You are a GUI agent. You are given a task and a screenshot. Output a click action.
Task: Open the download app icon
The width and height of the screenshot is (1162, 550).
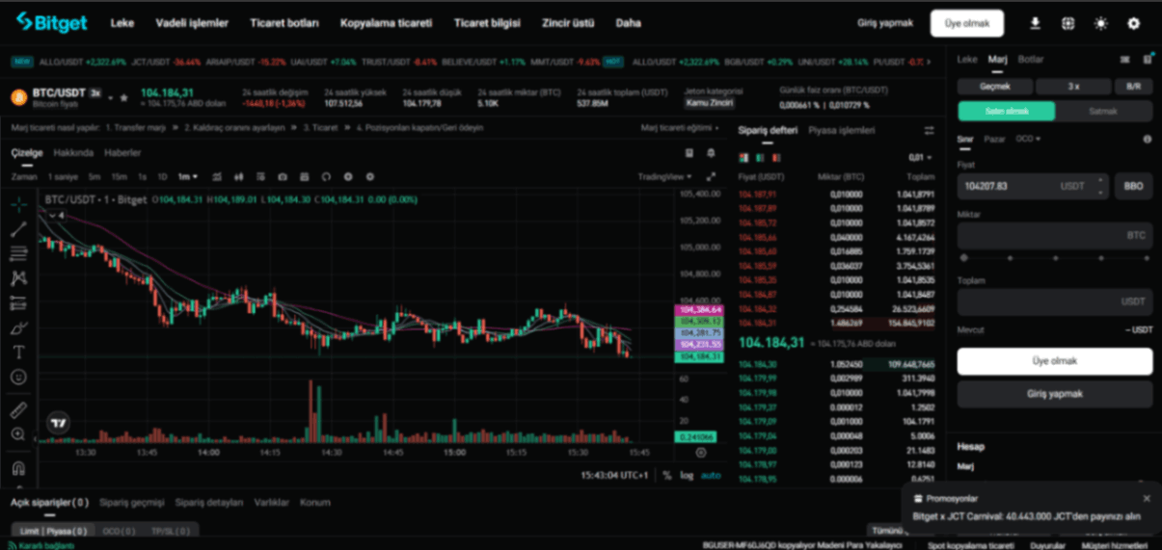[1035, 23]
